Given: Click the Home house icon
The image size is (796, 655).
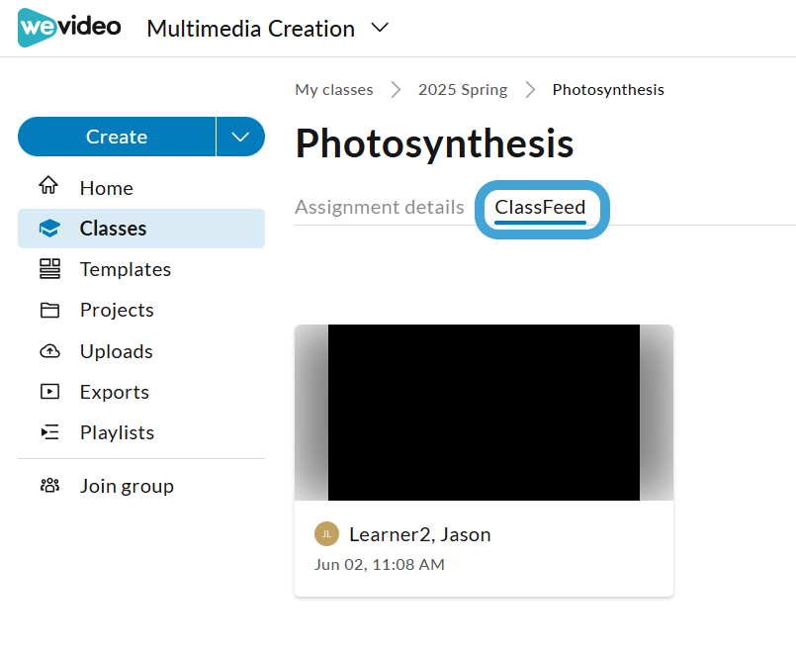Looking at the screenshot, I should tap(48, 185).
